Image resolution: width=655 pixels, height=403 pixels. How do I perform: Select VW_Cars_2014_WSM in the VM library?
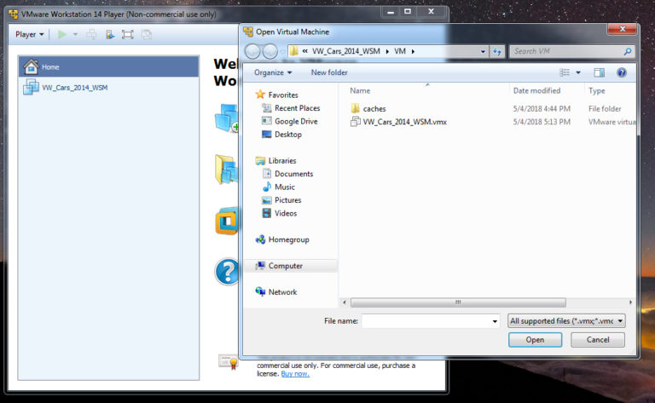pos(74,87)
